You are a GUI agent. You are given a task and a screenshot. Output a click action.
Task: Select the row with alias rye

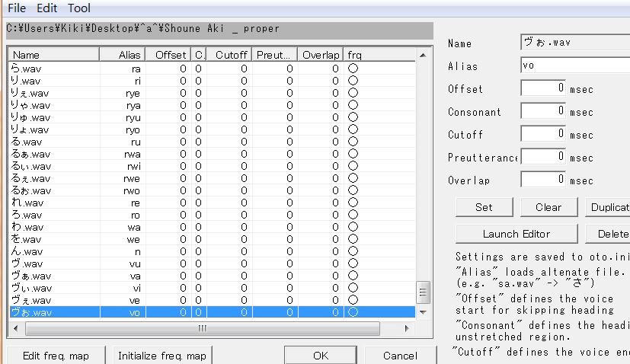[212, 93]
